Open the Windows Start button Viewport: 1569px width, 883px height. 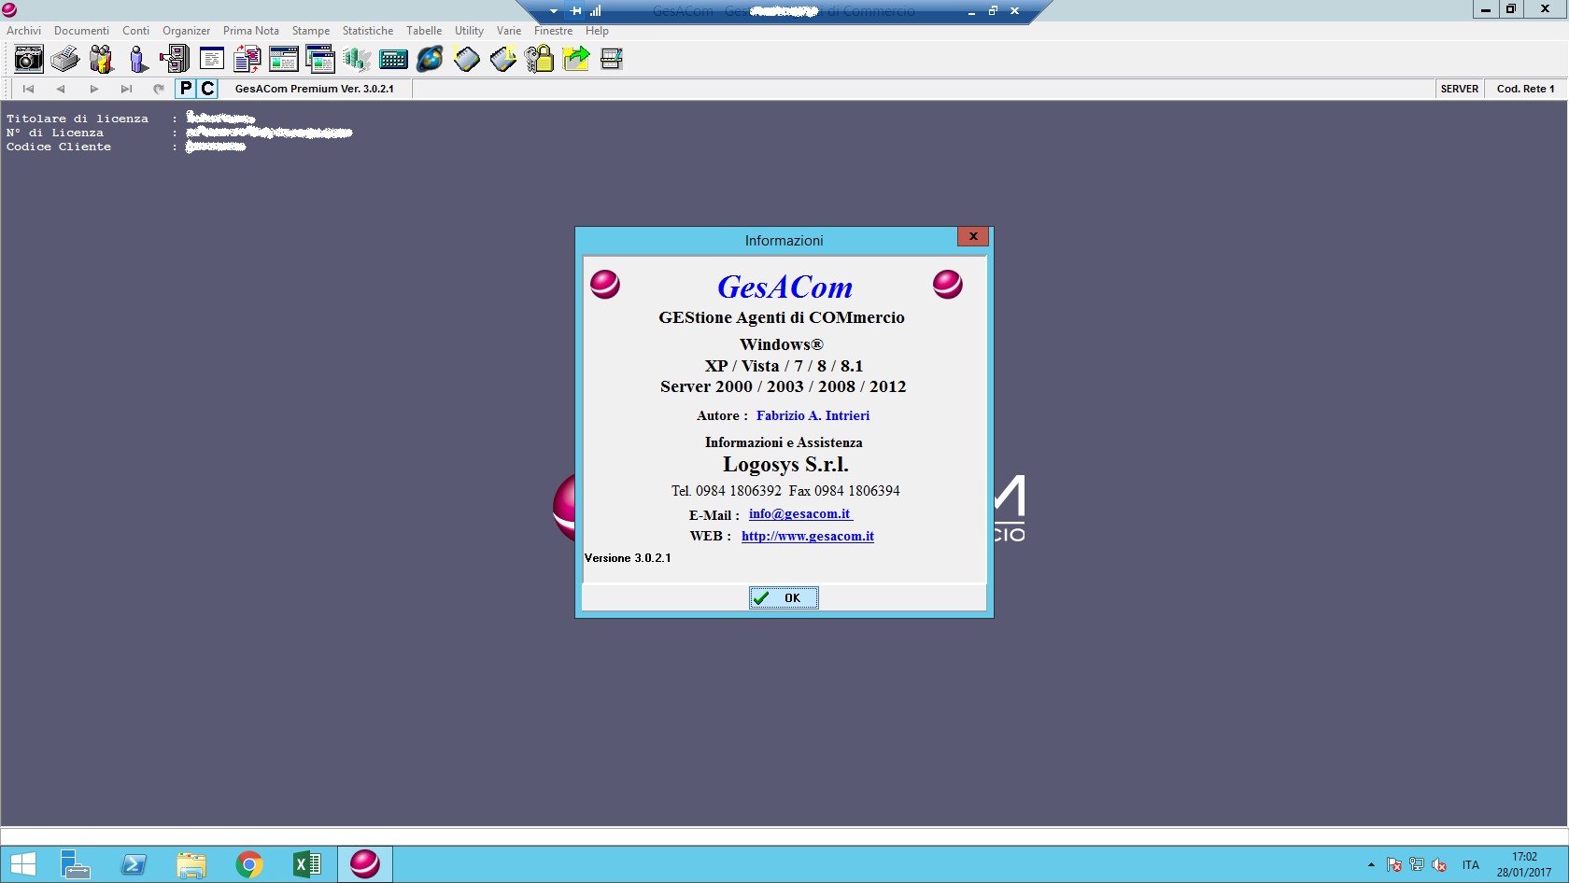point(22,864)
